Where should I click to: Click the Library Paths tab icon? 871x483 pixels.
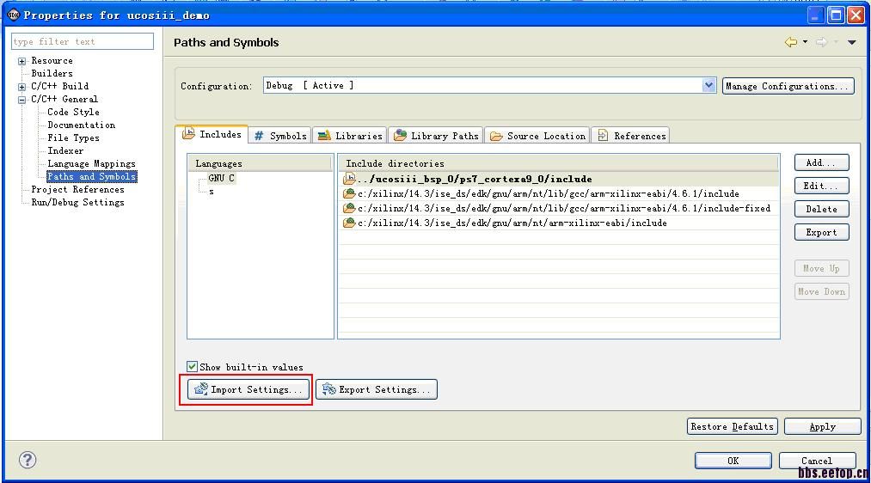coord(400,135)
